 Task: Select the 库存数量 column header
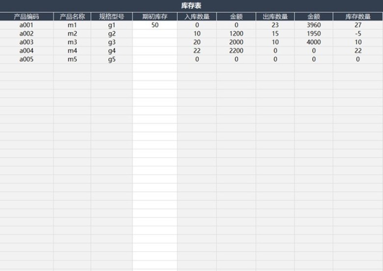pyautogui.click(x=358, y=17)
